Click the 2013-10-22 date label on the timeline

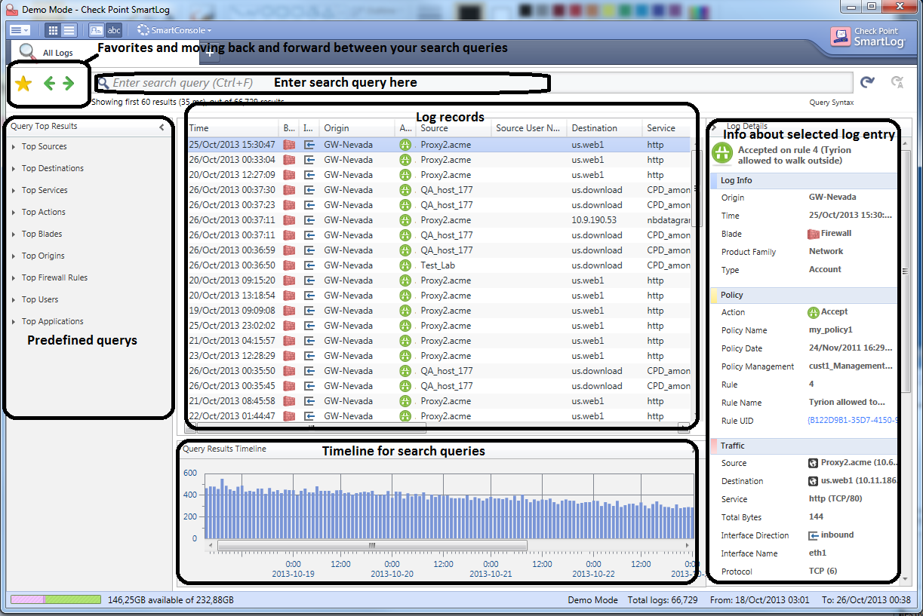pyautogui.click(x=594, y=574)
